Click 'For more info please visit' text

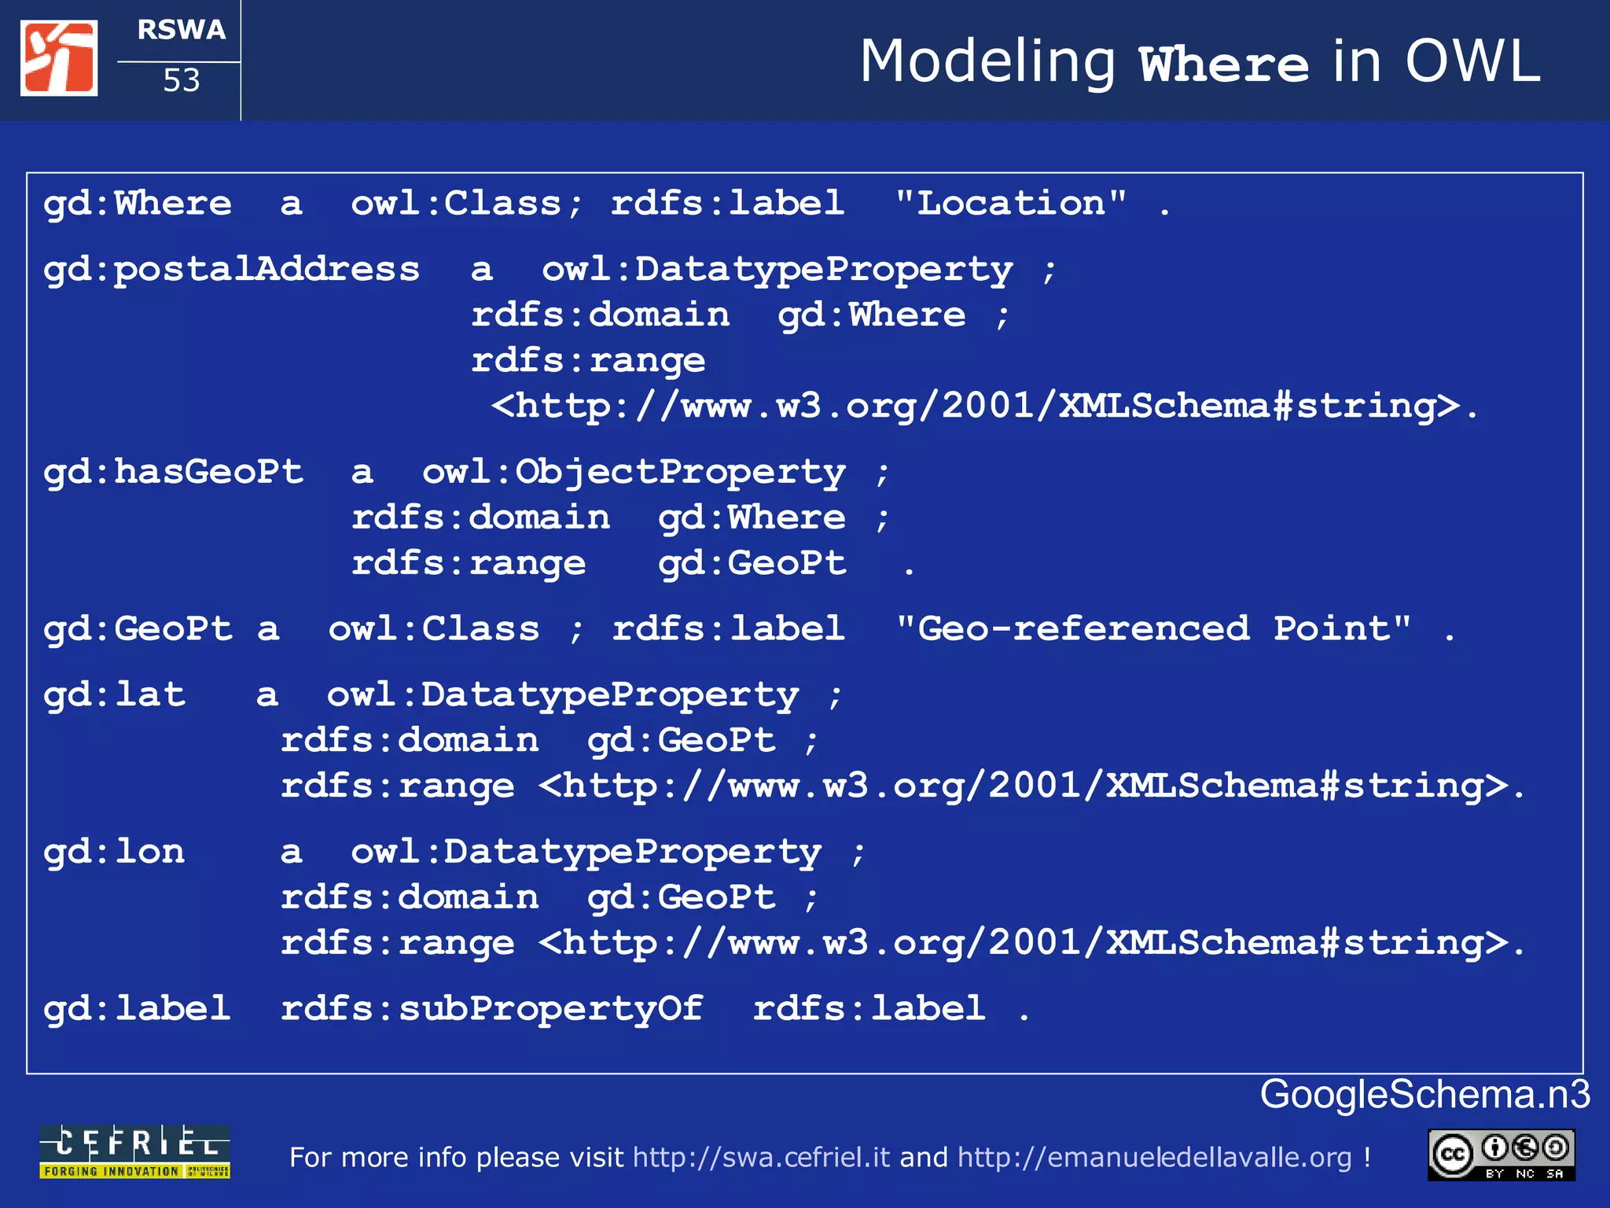click(456, 1157)
